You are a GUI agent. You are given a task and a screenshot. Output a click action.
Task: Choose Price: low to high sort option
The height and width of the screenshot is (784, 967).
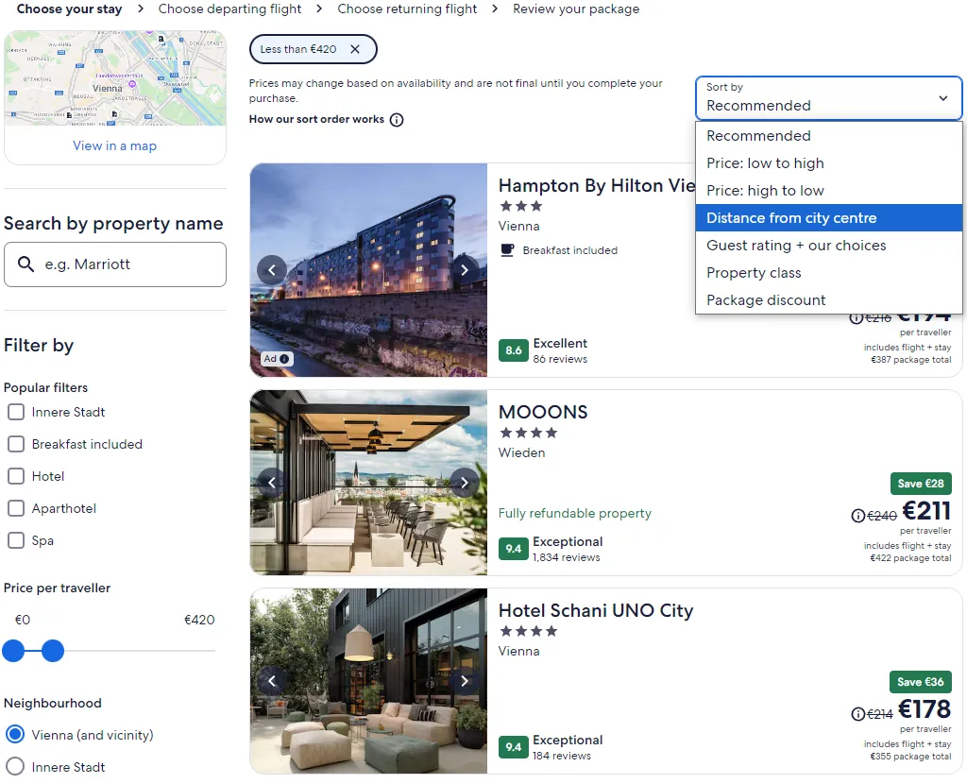[765, 163]
